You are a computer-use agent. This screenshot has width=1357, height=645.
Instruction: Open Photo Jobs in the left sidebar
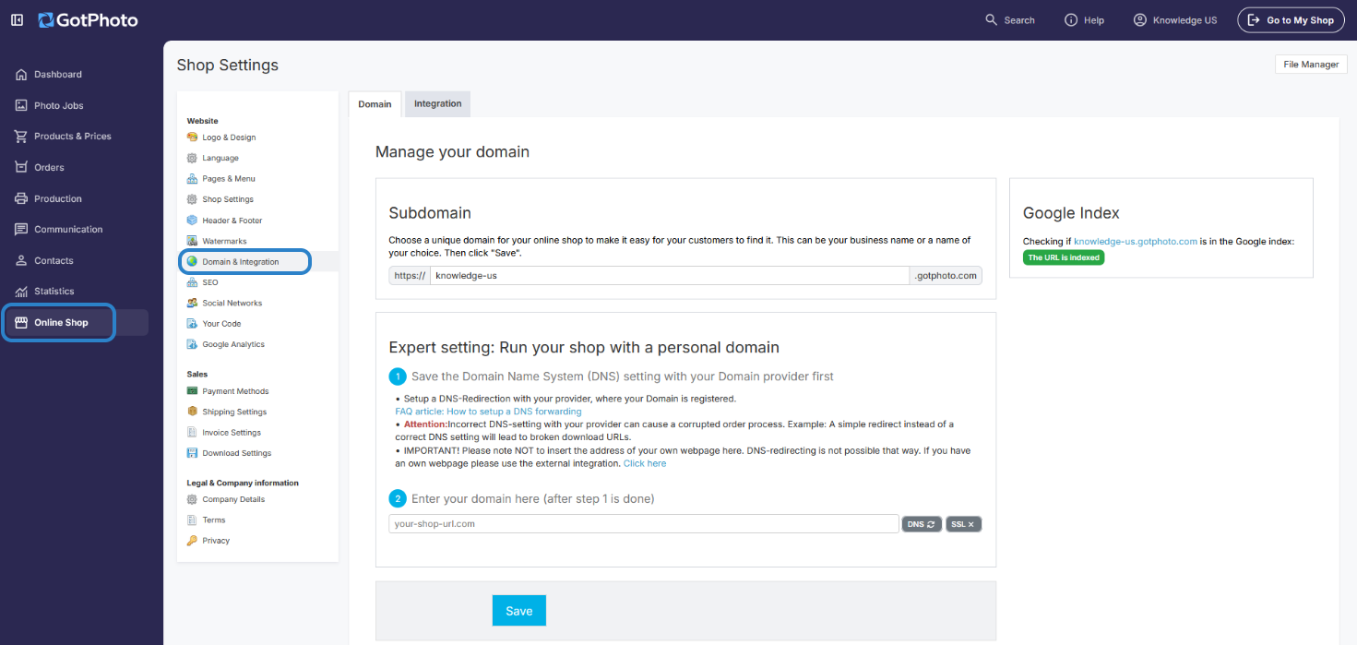(x=59, y=105)
